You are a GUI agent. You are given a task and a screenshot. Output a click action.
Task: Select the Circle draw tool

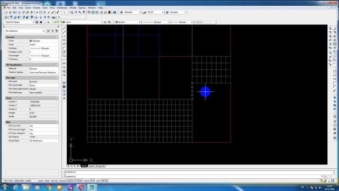pyautogui.click(x=64, y=52)
